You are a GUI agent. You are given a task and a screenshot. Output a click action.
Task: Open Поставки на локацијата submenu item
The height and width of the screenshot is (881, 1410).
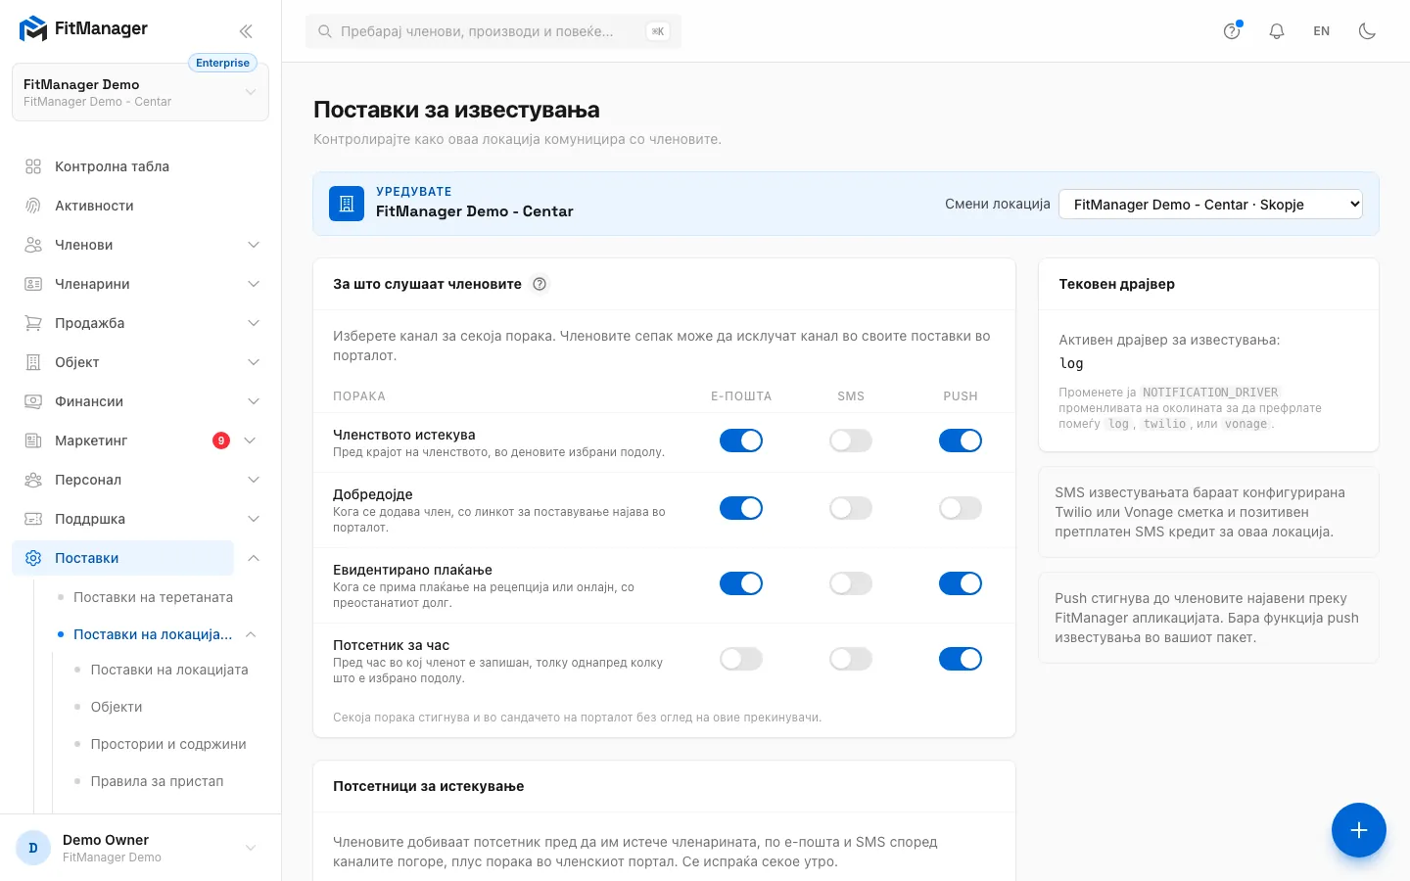click(x=169, y=670)
